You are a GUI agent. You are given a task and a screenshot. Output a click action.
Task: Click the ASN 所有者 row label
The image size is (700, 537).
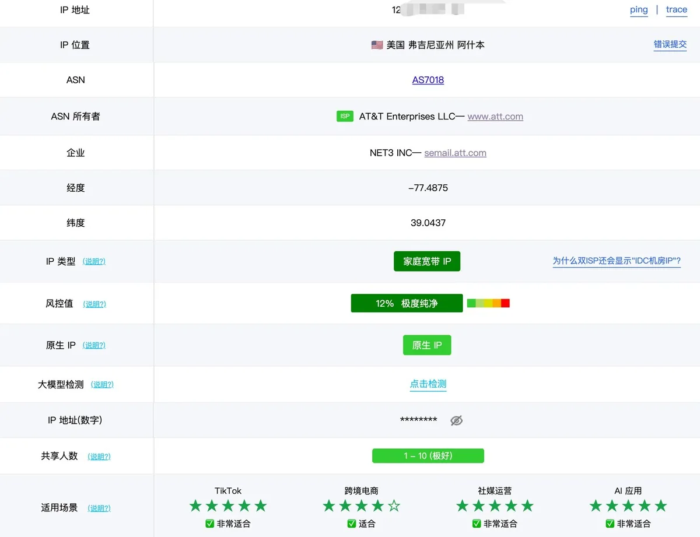click(75, 116)
